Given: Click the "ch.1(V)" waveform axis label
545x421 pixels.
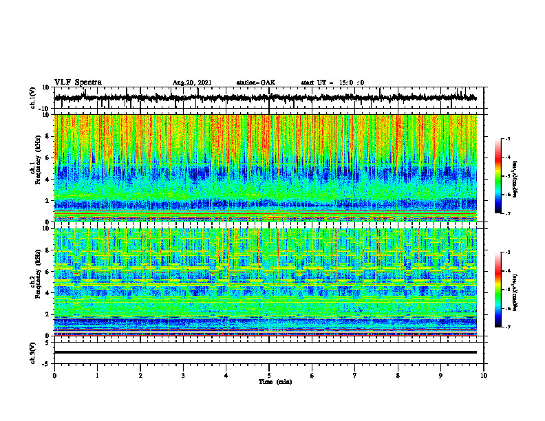Looking at the screenshot, I should [33, 98].
